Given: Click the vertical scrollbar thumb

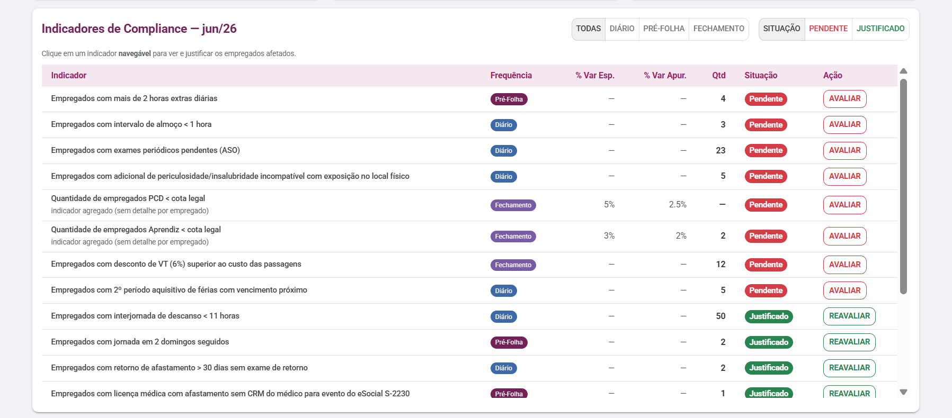Looking at the screenshot, I should point(904,186).
